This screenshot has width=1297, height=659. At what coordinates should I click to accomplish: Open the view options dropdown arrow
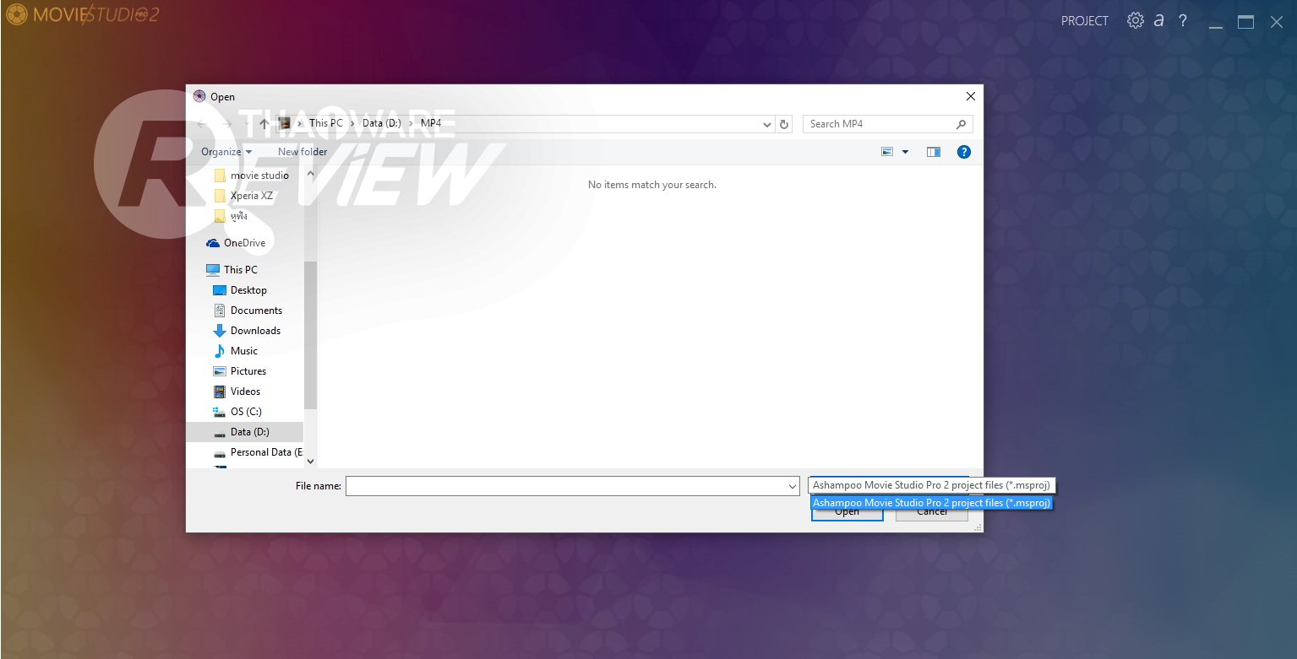(x=905, y=152)
